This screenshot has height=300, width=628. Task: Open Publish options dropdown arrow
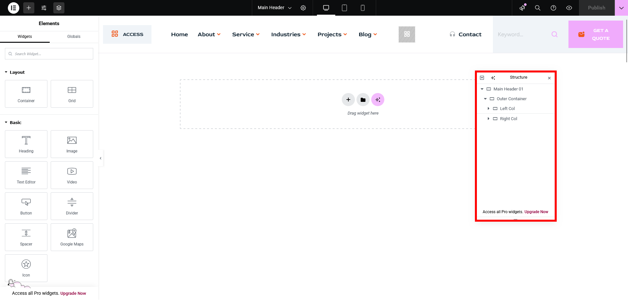pyautogui.click(x=621, y=8)
